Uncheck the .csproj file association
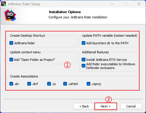This screenshot has height=113, width=146. coord(88,84)
